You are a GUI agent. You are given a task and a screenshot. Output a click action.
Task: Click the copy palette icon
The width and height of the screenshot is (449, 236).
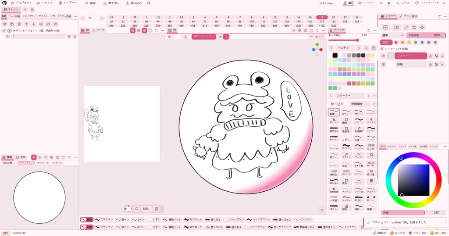[x=374, y=48]
